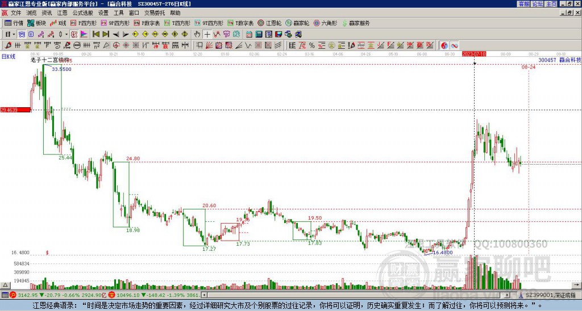Select the red fan lines tool
Viewport: 582px width, 311px height.
tap(209, 45)
